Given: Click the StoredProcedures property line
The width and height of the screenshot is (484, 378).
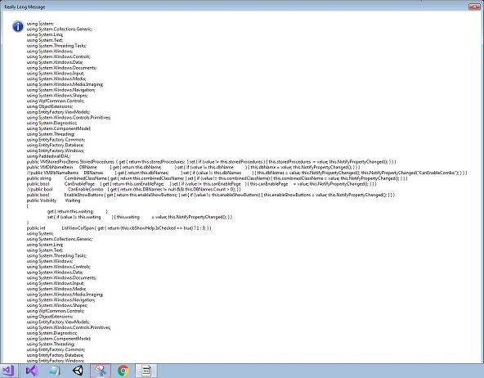Looking at the screenshot, I should pyautogui.click(x=211, y=161).
